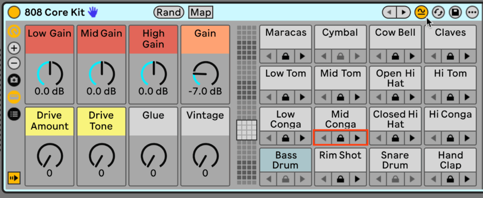Toggle the lock on Hand Clap pad
Screen dimensions: 483x198
(450, 179)
